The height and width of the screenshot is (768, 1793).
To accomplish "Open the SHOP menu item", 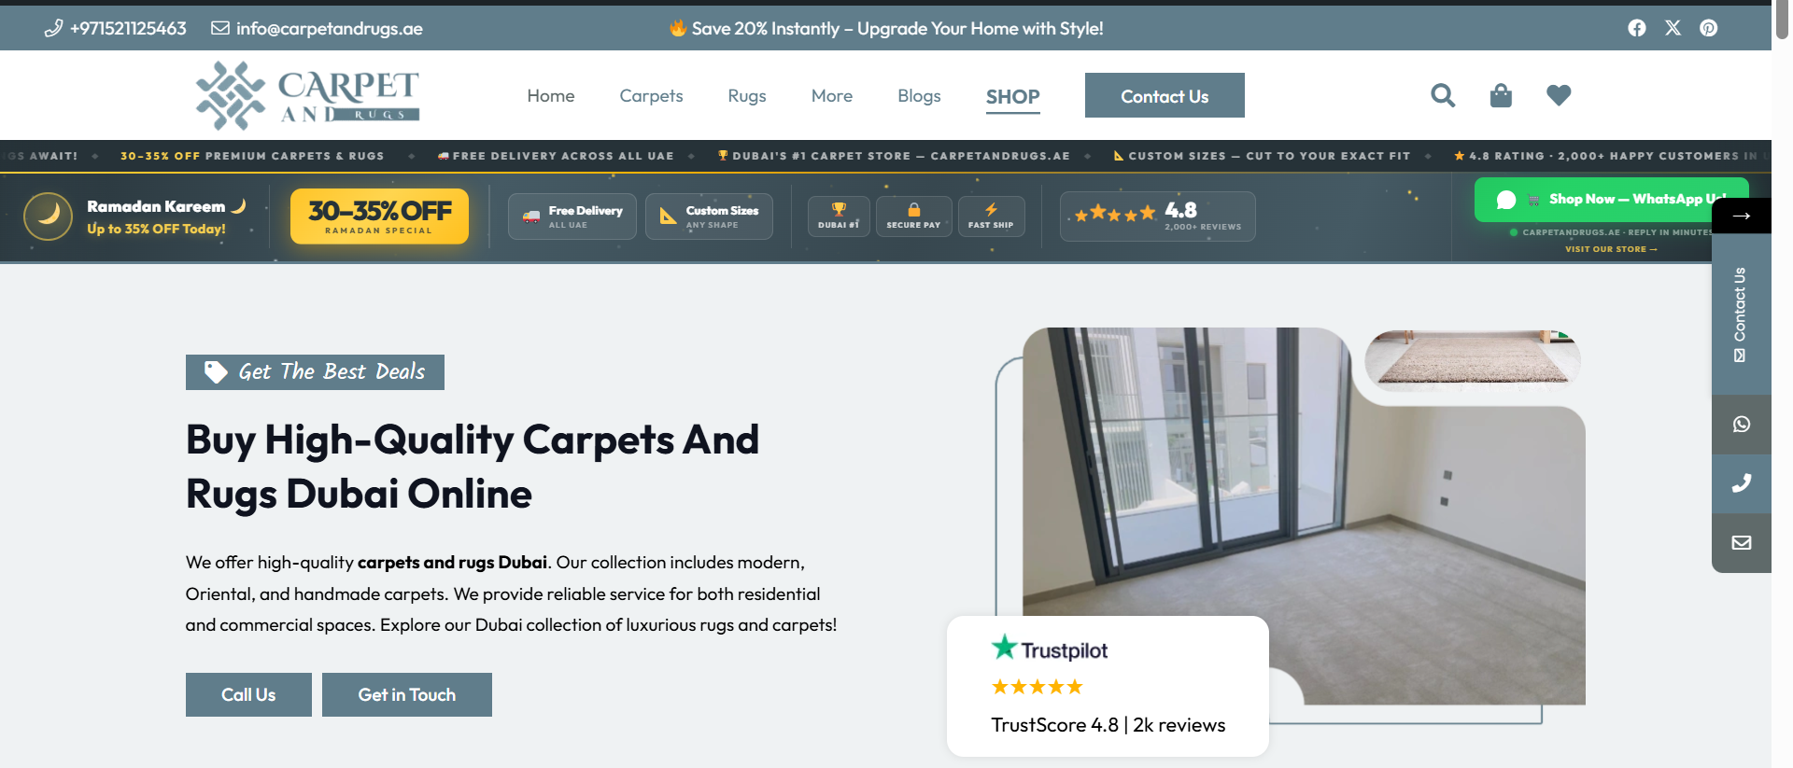I will point(1012,97).
